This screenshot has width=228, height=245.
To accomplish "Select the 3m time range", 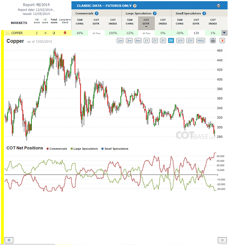I will (x=129, y=41).
